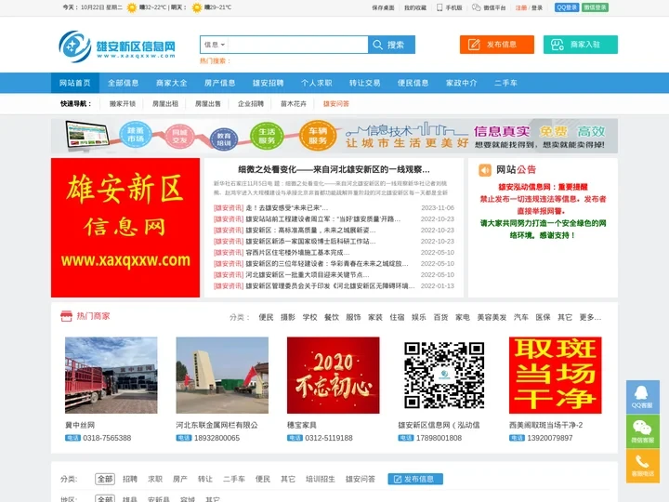Filter merchants by 餐饮 category

click(332, 317)
